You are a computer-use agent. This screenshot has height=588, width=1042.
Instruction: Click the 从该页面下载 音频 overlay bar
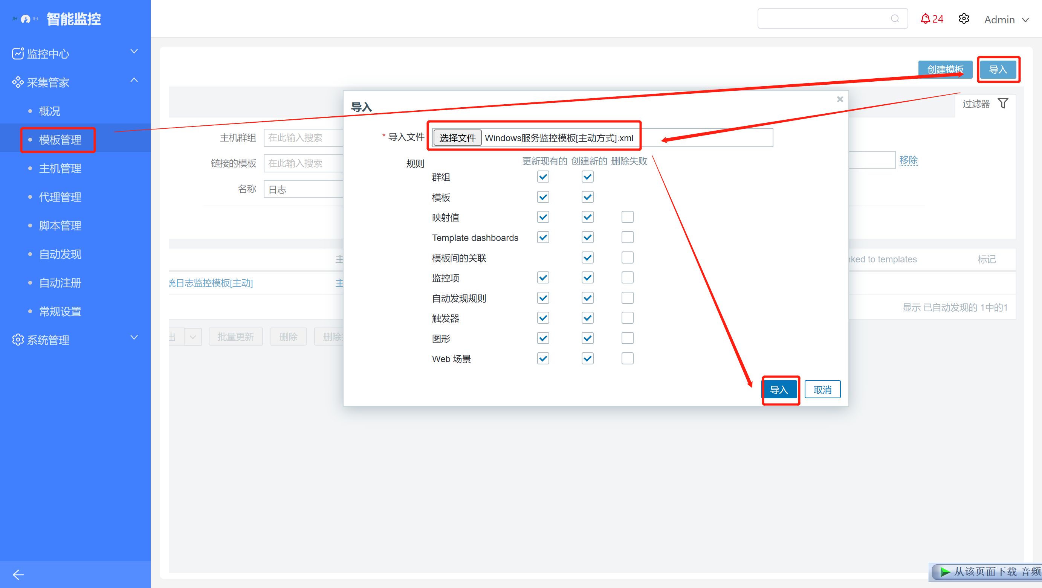[986, 572]
